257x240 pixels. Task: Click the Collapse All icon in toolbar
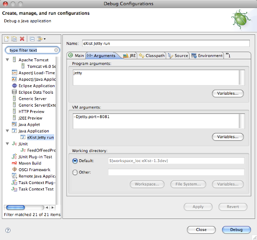click(x=32, y=39)
